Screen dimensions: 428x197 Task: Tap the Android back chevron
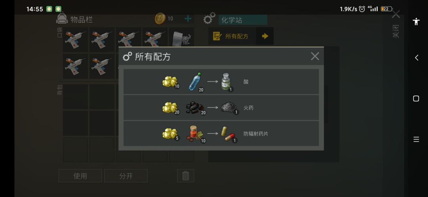pyautogui.click(x=416, y=57)
